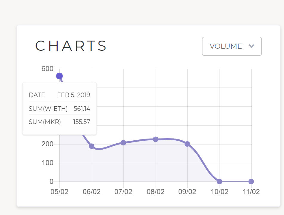Image resolution: width=284 pixels, height=215 pixels.
Task: Click the SUM(W-ETH) value 561.14
Action: tap(82, 109)
